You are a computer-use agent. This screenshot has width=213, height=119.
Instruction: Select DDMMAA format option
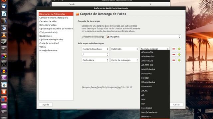pyautogui.click(x=155, y=87)
